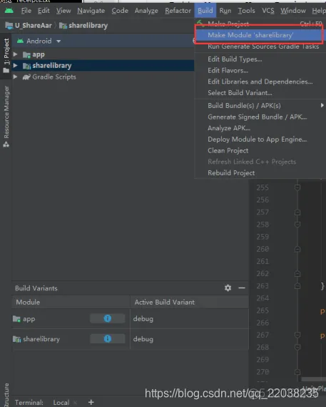Open the Android project view dropdown
The image size is (326, 407).
click(39, 41)
